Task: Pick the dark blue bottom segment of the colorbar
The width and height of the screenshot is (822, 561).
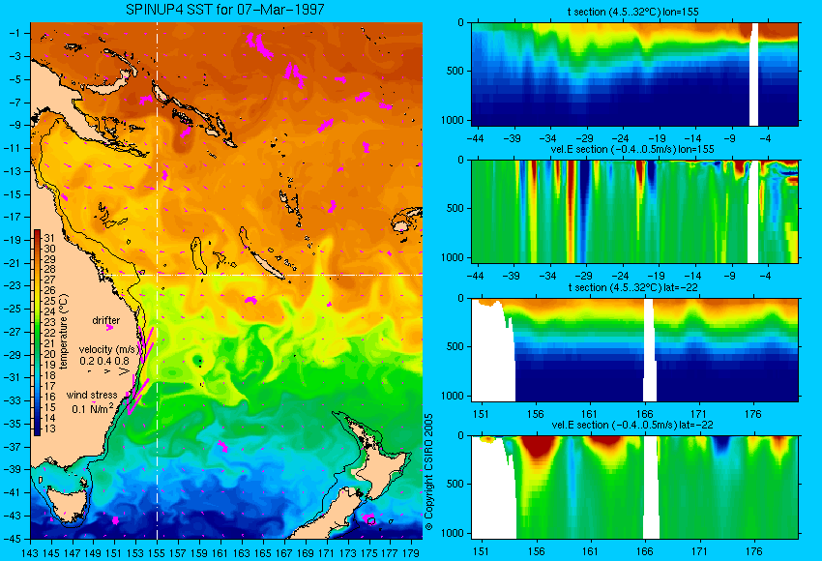Action: (x=37, y=429)
